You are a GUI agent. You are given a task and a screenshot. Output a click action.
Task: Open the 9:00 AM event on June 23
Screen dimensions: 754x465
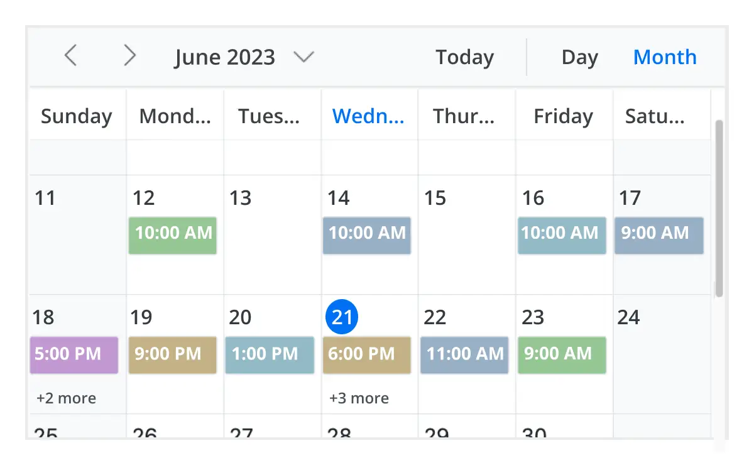tap(562, 355)
